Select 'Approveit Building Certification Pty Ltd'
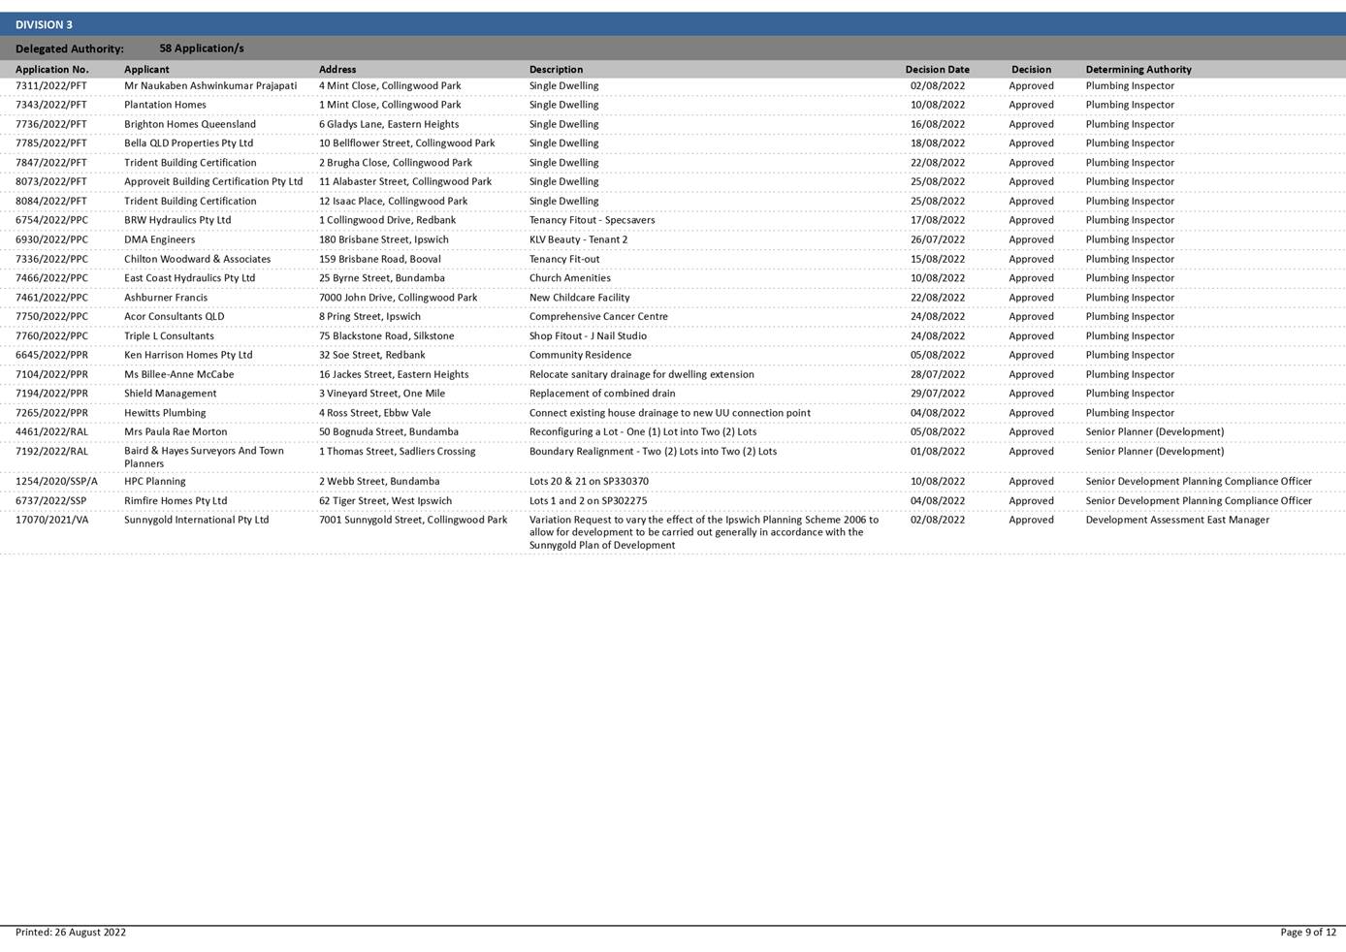The height and width of the screenshot is (952, 1346). click(213, 181)
